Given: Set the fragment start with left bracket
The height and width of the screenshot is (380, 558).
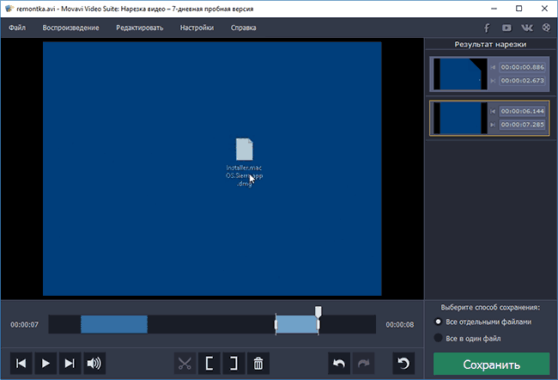Looking at the screenshot, I should (x=208, y=364).
